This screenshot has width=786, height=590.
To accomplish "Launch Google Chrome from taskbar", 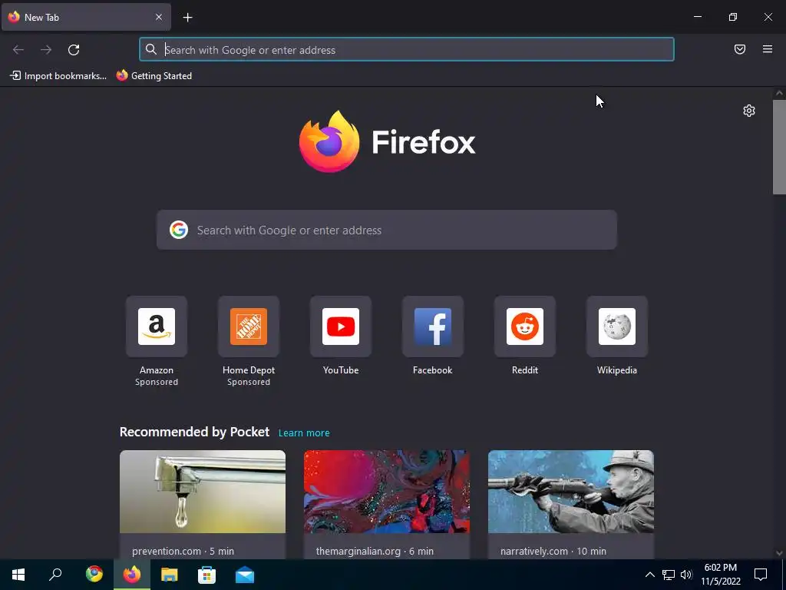I will (x=94, y=575).
